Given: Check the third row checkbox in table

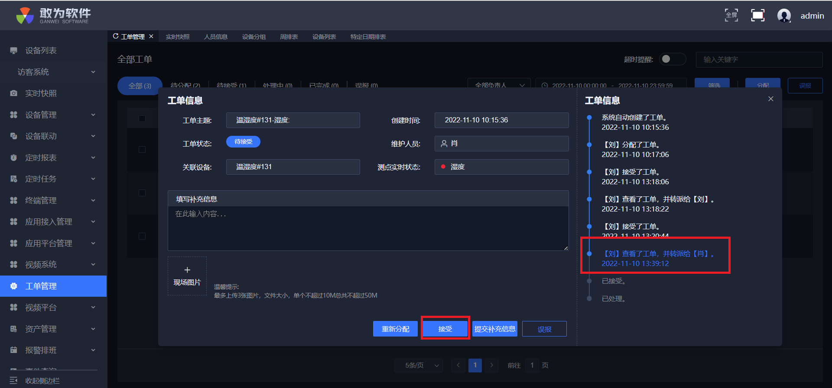Looking at the screenshot, I should point(142,236).
